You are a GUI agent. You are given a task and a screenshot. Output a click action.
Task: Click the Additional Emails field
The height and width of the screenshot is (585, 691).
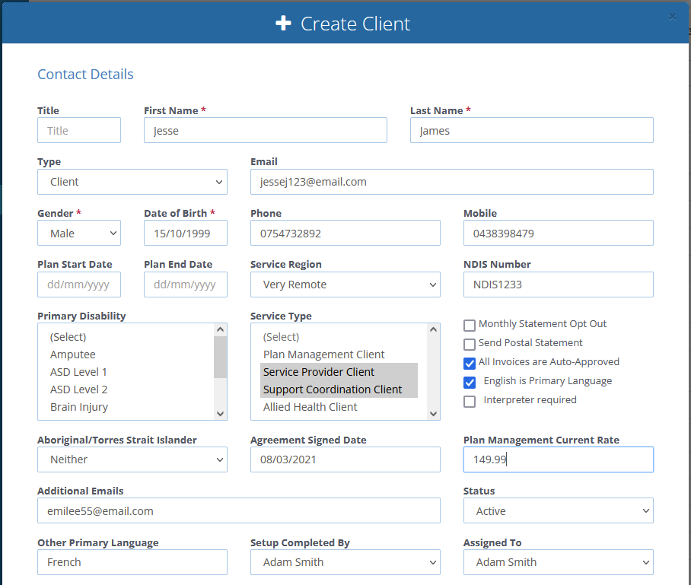tap(239, 511)
